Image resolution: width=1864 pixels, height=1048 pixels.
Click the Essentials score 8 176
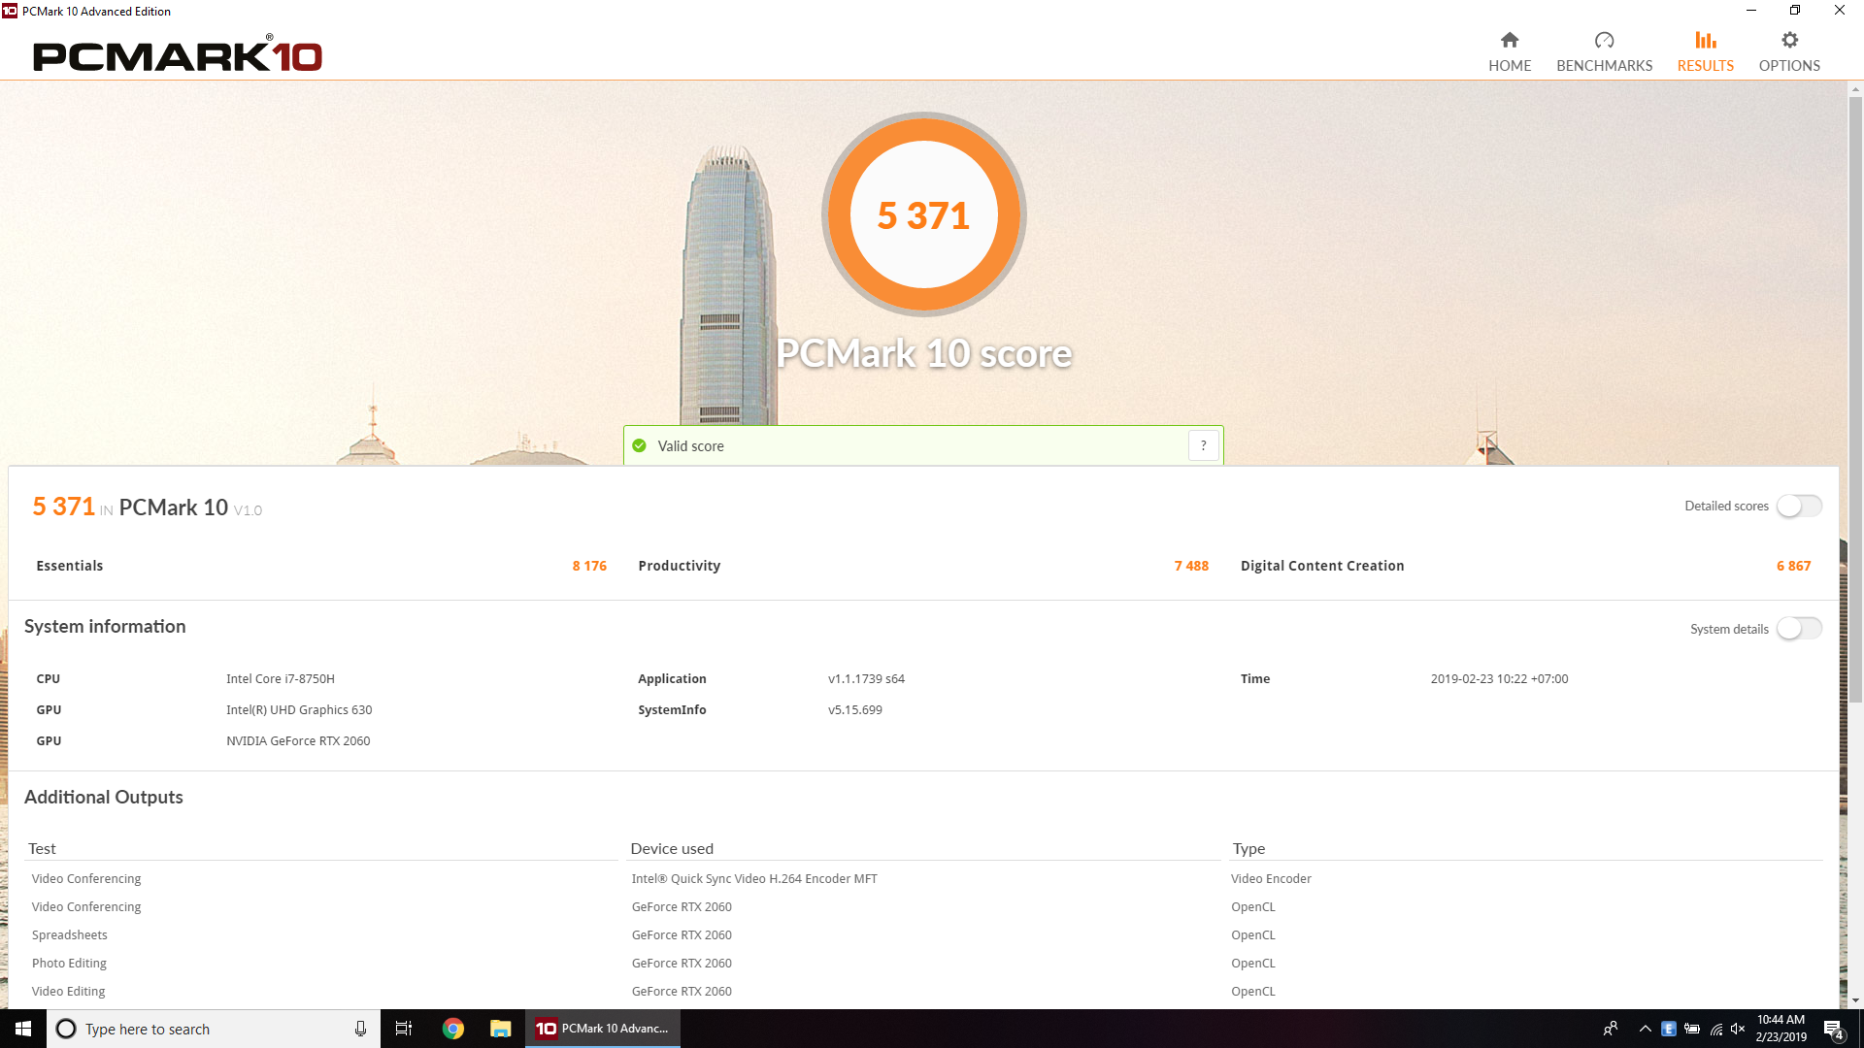pyautogui.click(x=589, y=566)
